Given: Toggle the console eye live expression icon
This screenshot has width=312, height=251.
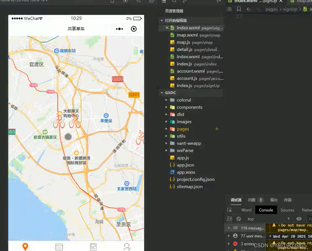Looking at the screenshot, I should [299, 219].
